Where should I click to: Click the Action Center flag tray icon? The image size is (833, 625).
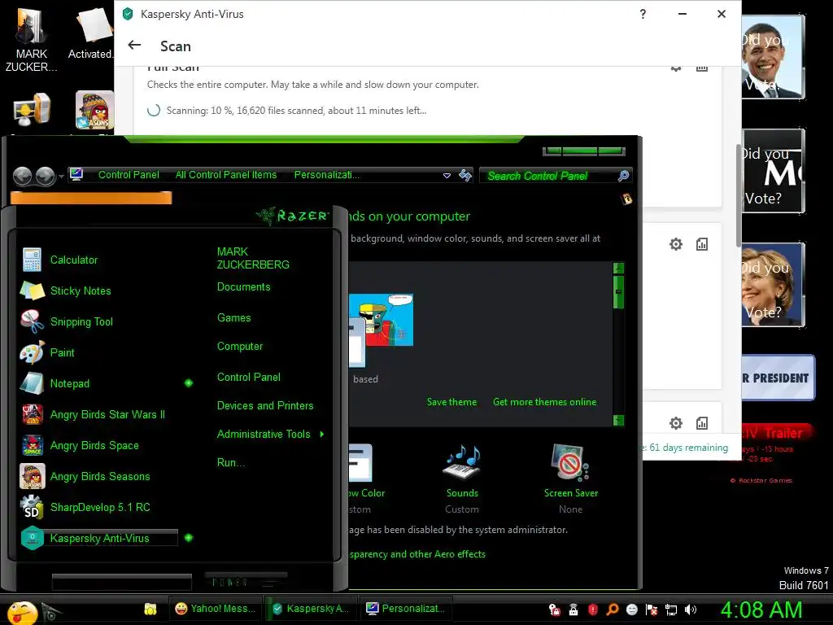tap(652, 610)
